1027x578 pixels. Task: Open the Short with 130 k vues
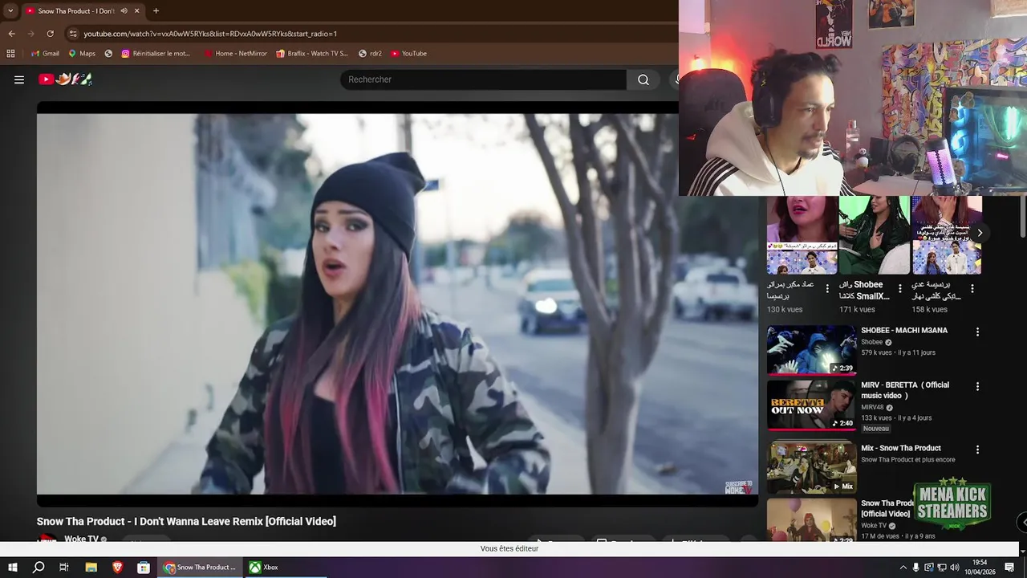[x=802, y=235]
